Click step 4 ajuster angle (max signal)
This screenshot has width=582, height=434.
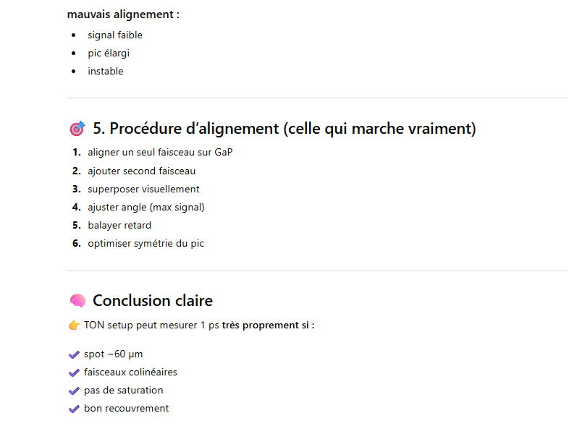(x=146, y=207)
